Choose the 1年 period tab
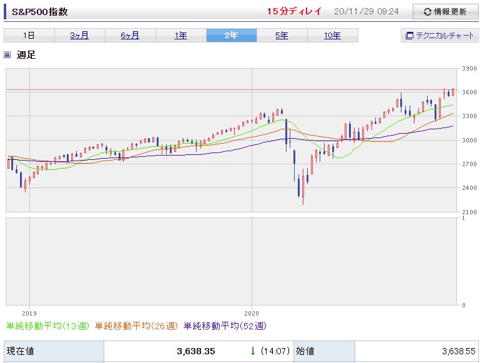 tap(181, 36)
